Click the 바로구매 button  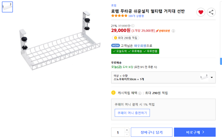195,132
